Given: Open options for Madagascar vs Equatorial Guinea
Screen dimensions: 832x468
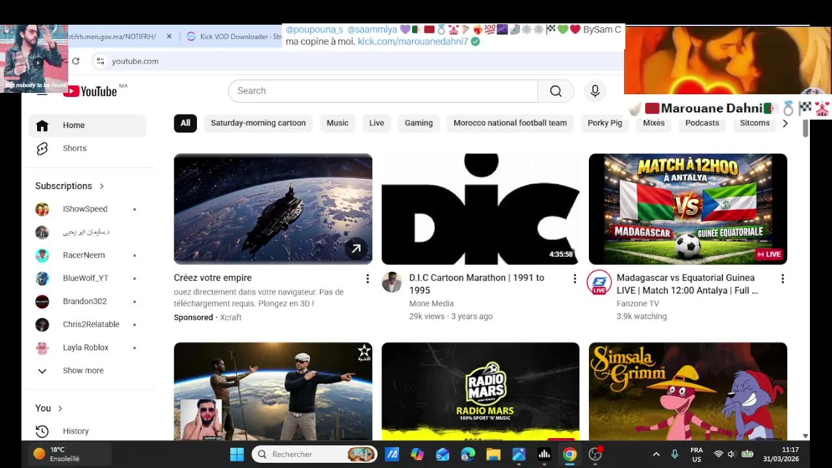Looking at the screenshot, I should click(x=783, y=279).
